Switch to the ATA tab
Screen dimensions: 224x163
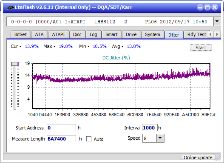point(39,34)
